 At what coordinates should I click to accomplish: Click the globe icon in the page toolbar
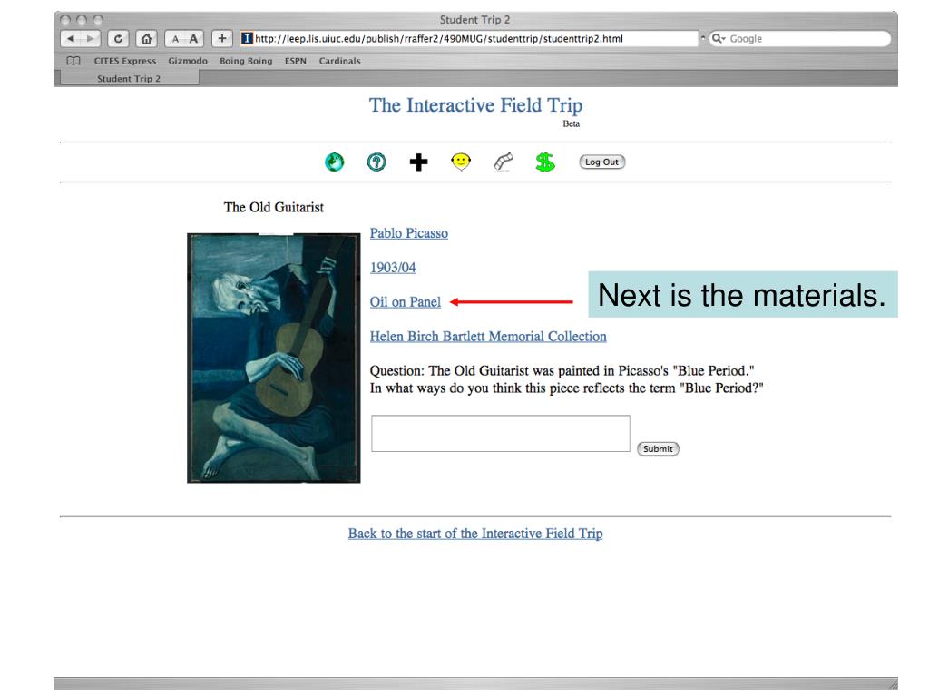pos(334,162)
